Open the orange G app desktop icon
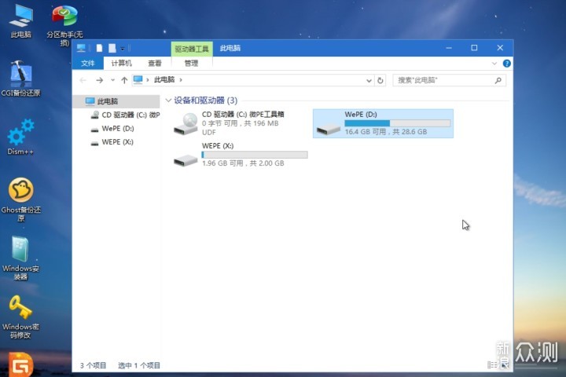This screenshot has width=566, height=377. pos(20,364)
